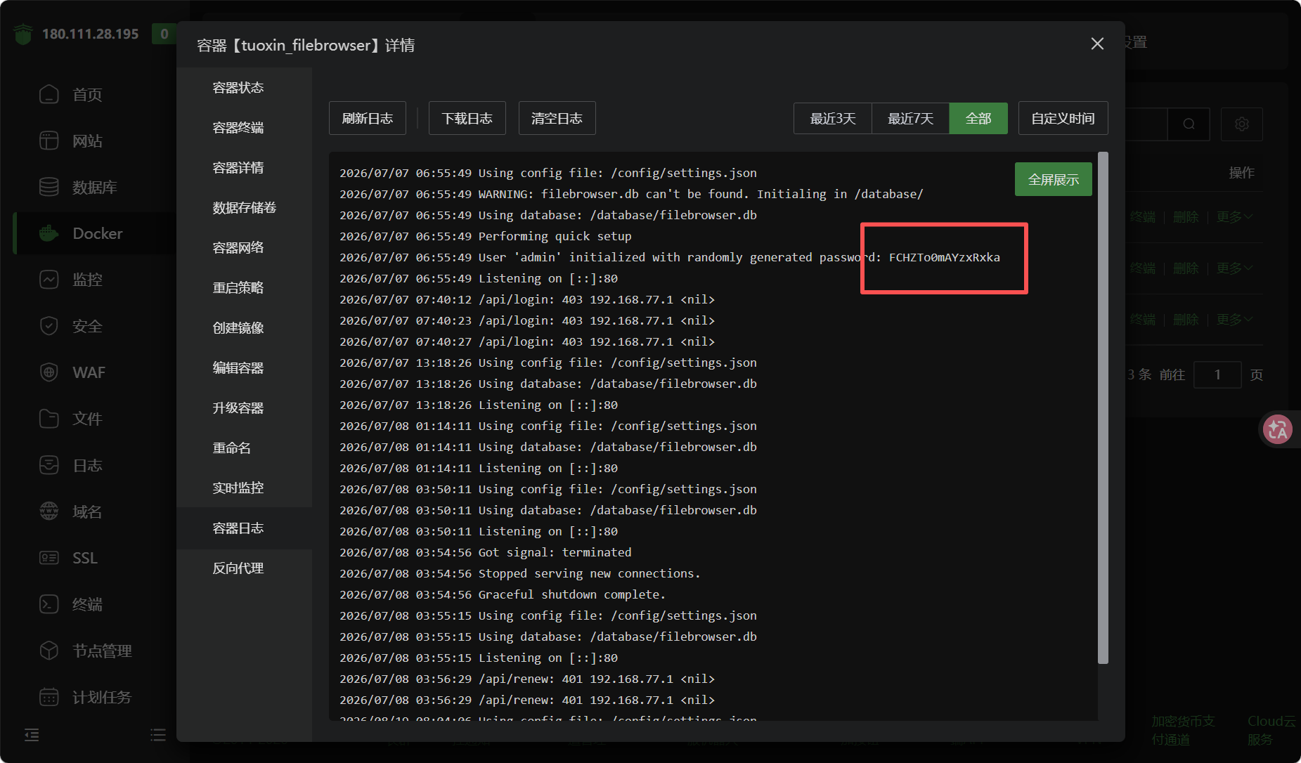
Task: Click the 刷新日志 button
Action: click(x=368, y=118)
